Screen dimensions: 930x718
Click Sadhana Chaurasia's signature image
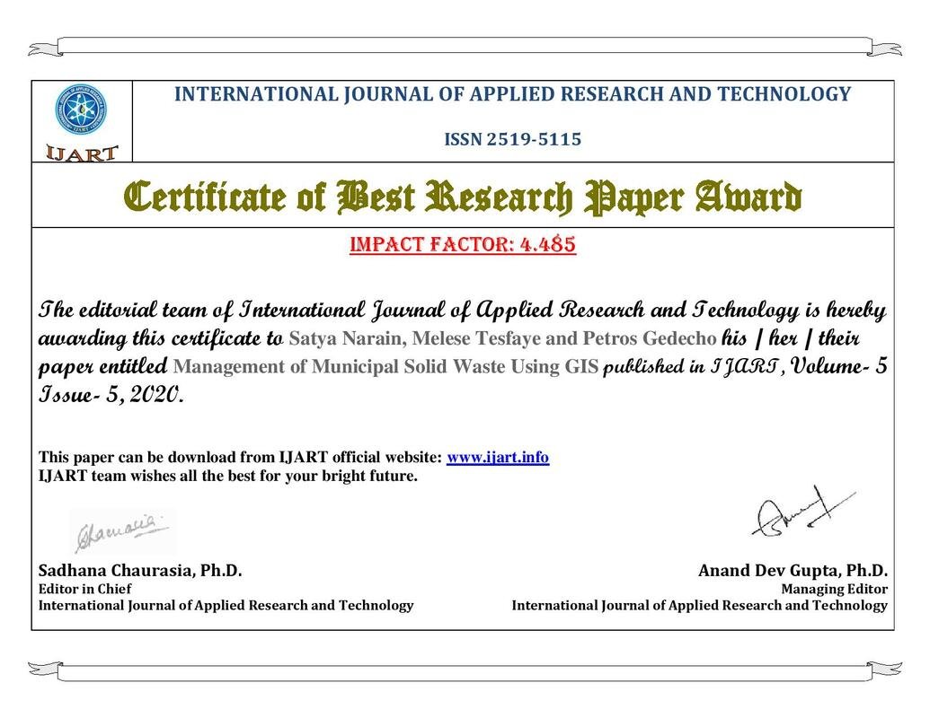point(121,531)
